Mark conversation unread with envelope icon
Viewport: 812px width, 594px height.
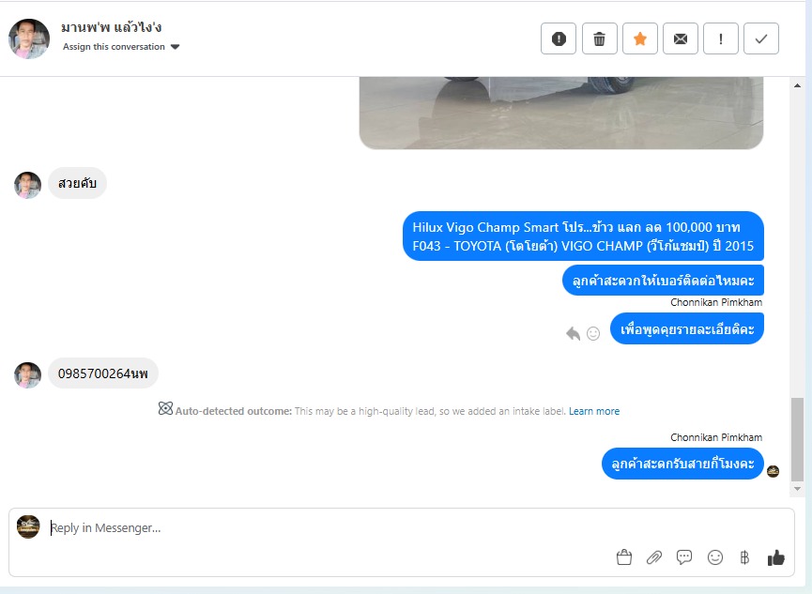681,38
